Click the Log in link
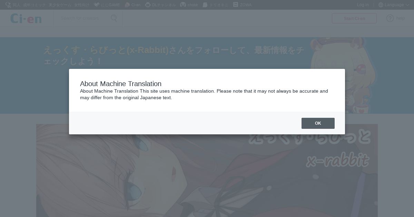Viewport: 414px width, 217px height. [363, 5]
